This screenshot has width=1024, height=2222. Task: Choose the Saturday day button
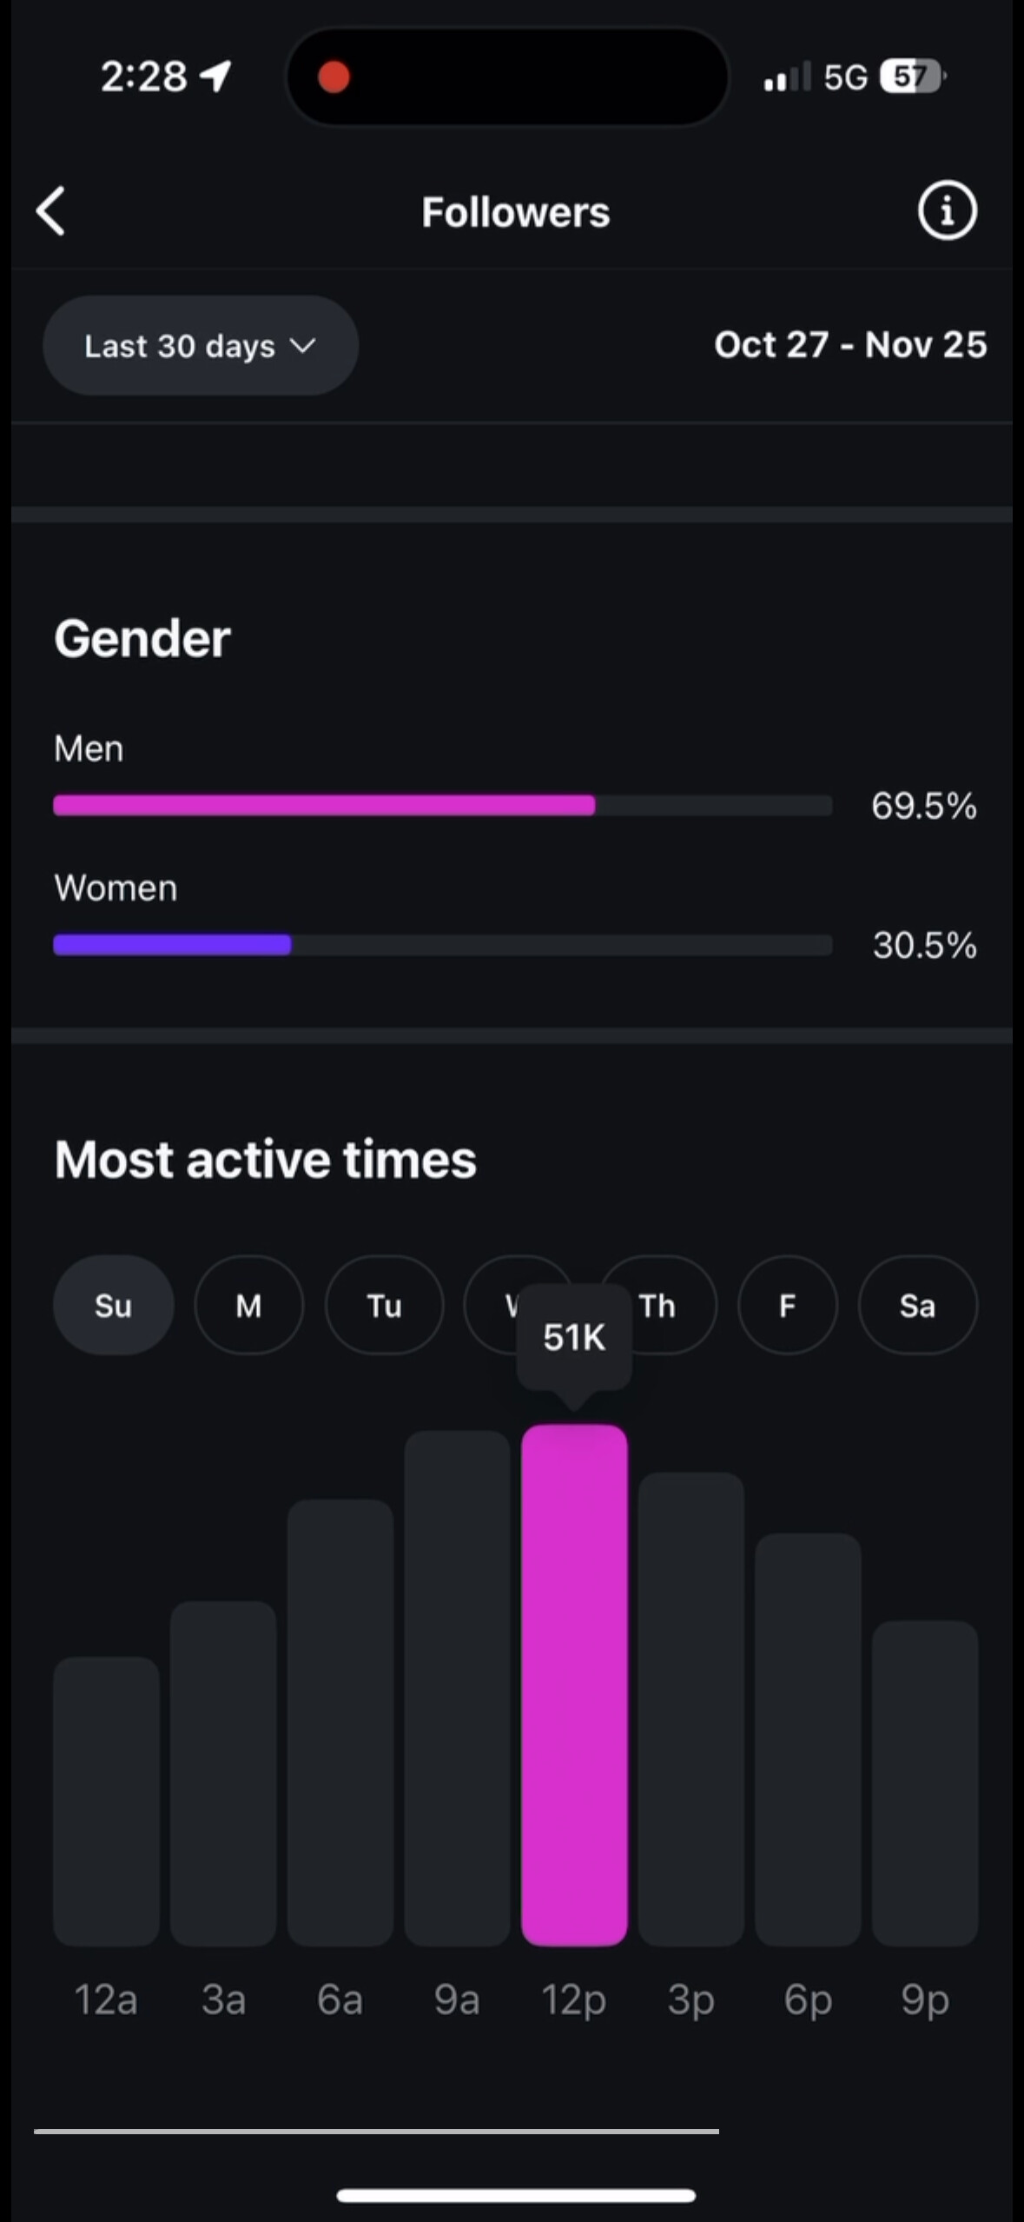917,1305
